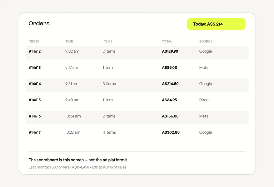The width and height of the screenshot is (274, 187).
Task: Click 1 item in order #14613 row
Action: [108, 68]
